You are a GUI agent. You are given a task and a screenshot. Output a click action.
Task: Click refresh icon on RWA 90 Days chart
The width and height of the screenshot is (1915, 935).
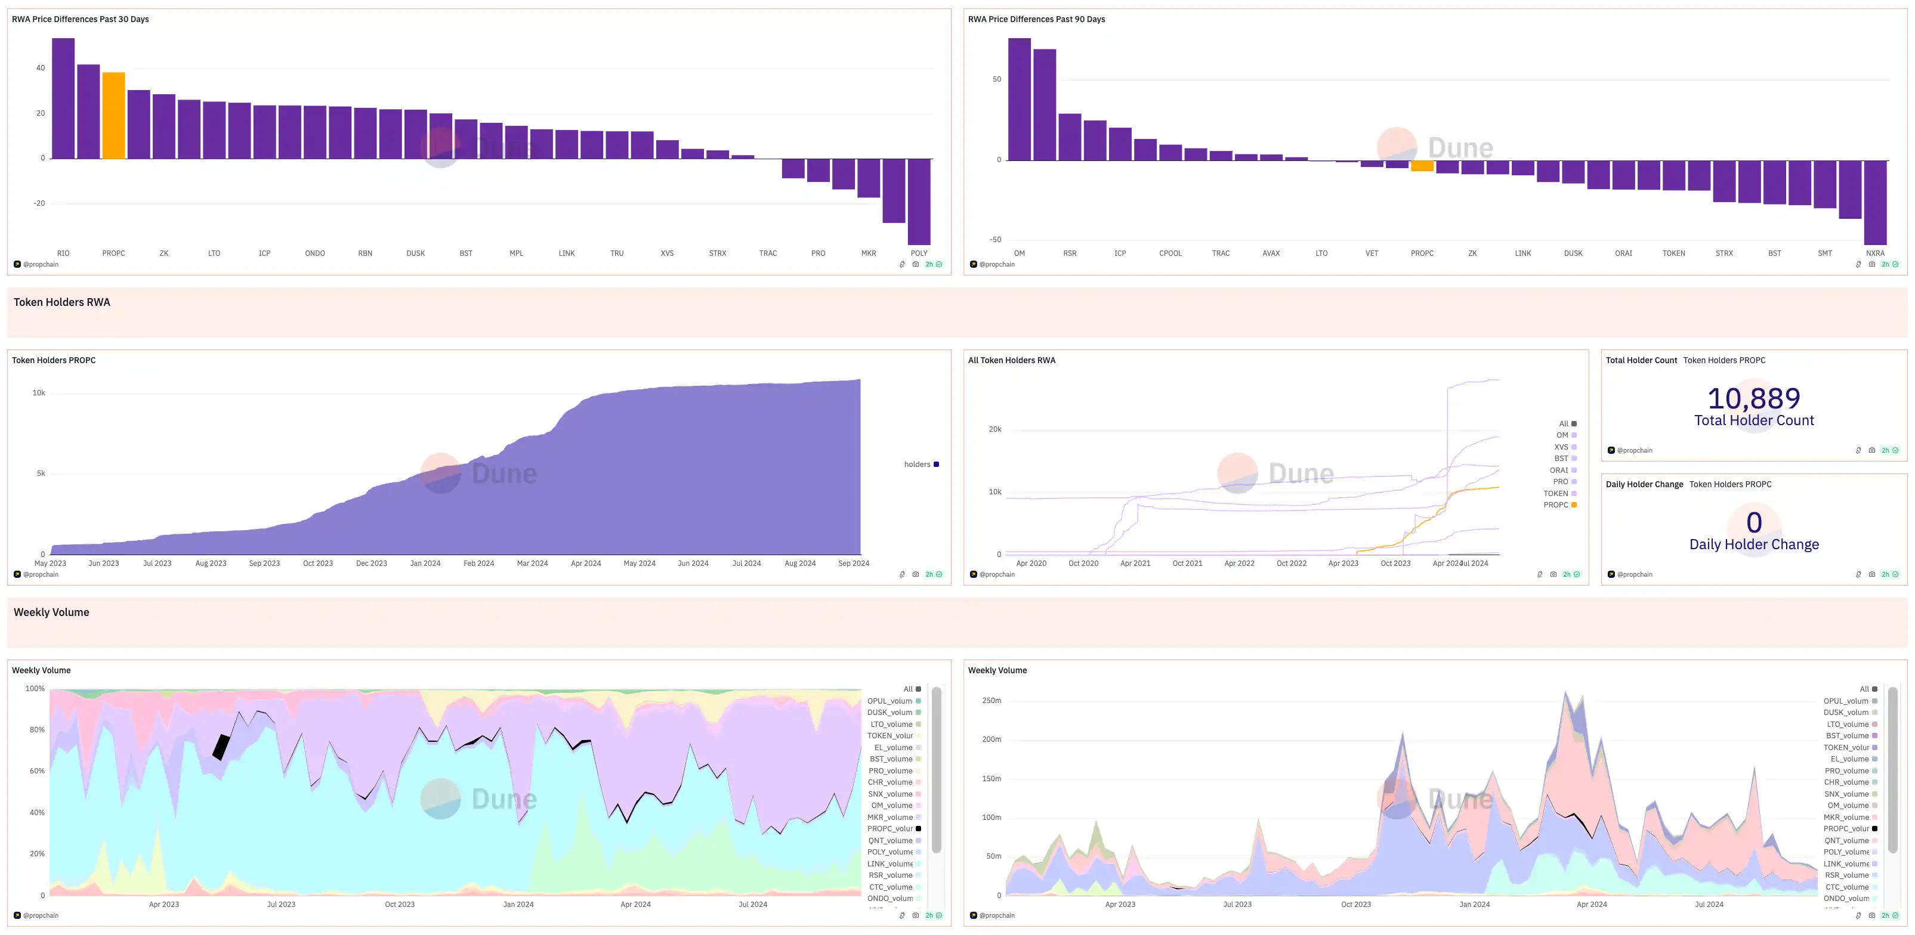coord(1858,265)
